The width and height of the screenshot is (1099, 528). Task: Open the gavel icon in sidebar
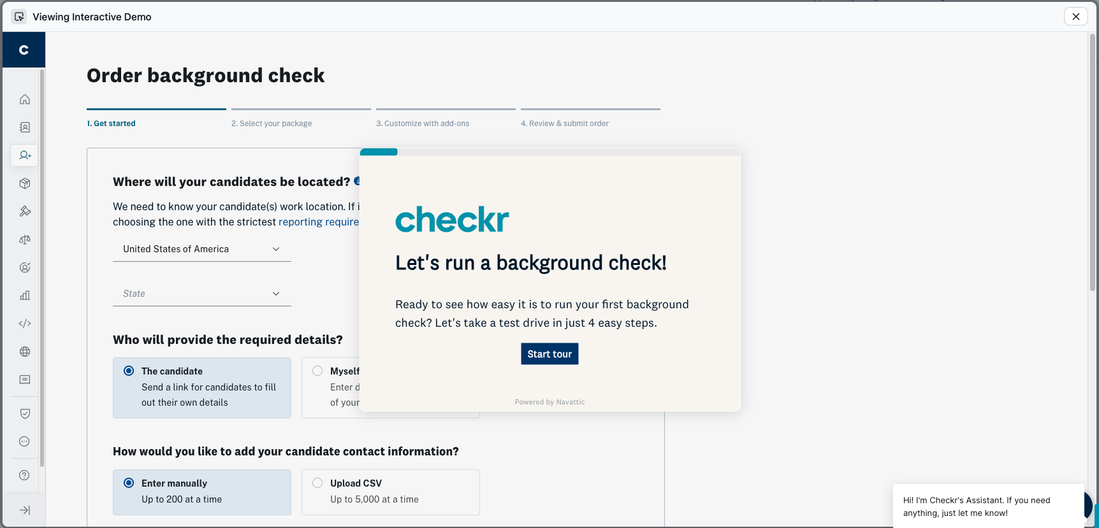click(25, 211)
